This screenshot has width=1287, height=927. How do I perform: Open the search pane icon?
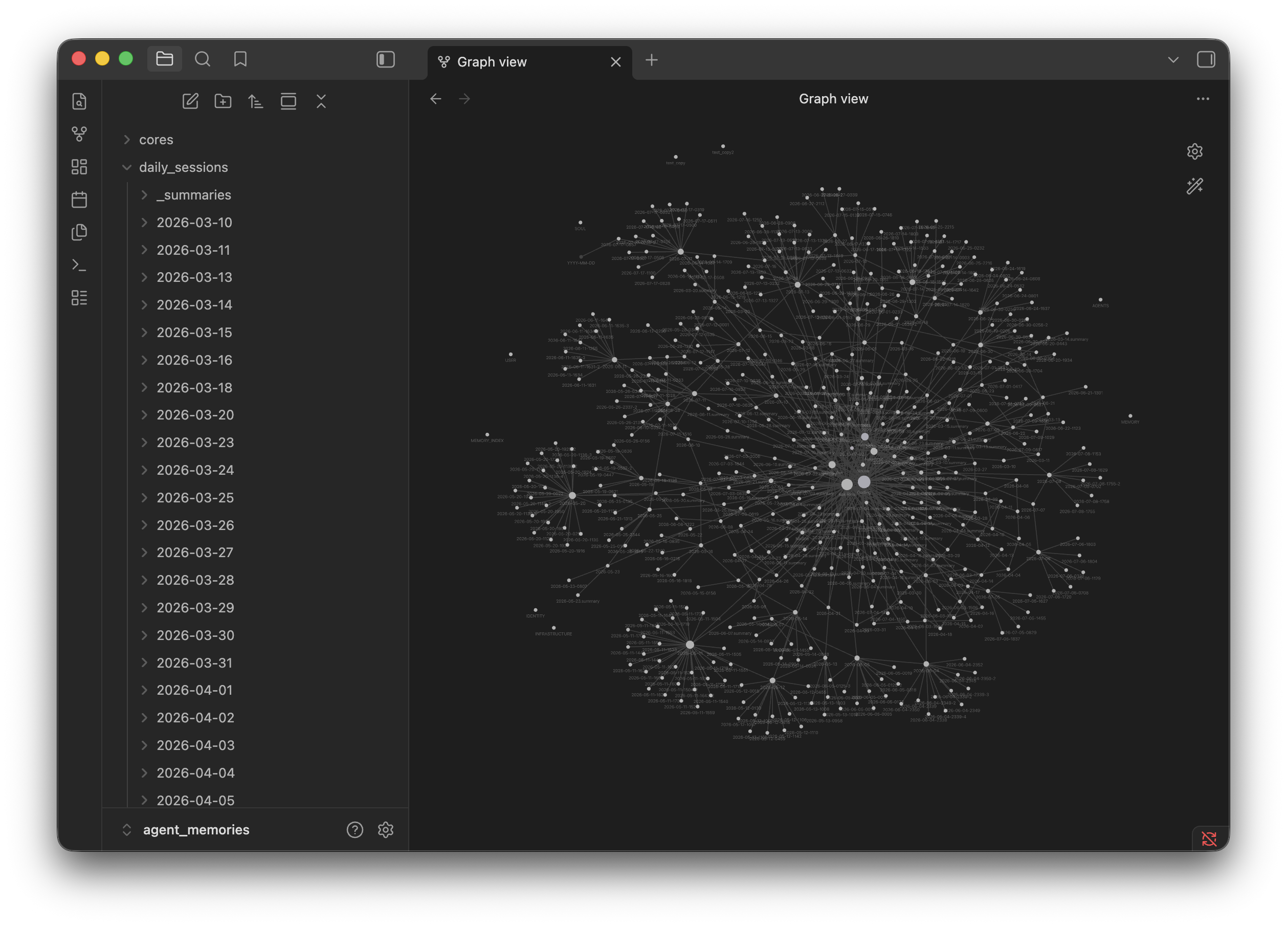pyautogui.click(x=203, y=59)
